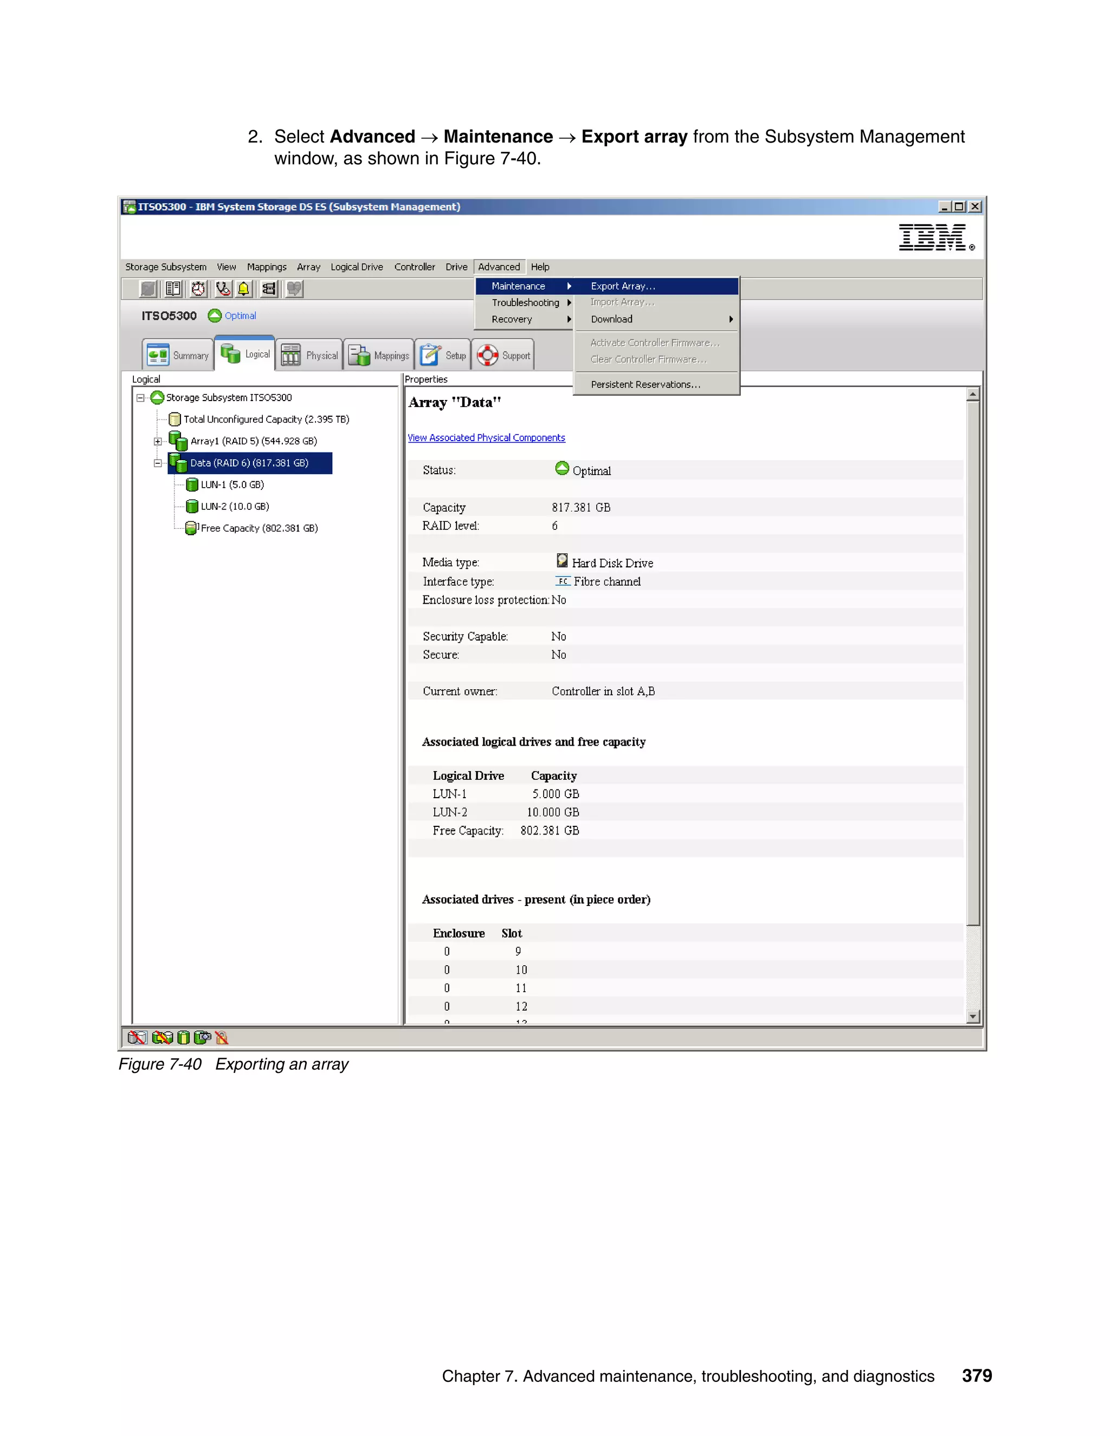Expand the Array1 RAID 5 node

158,441
